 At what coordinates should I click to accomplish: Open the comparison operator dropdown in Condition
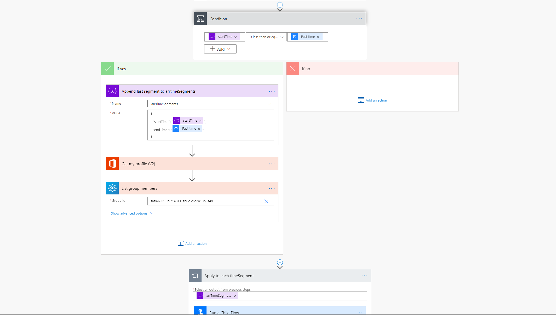[x=266, y=37]
